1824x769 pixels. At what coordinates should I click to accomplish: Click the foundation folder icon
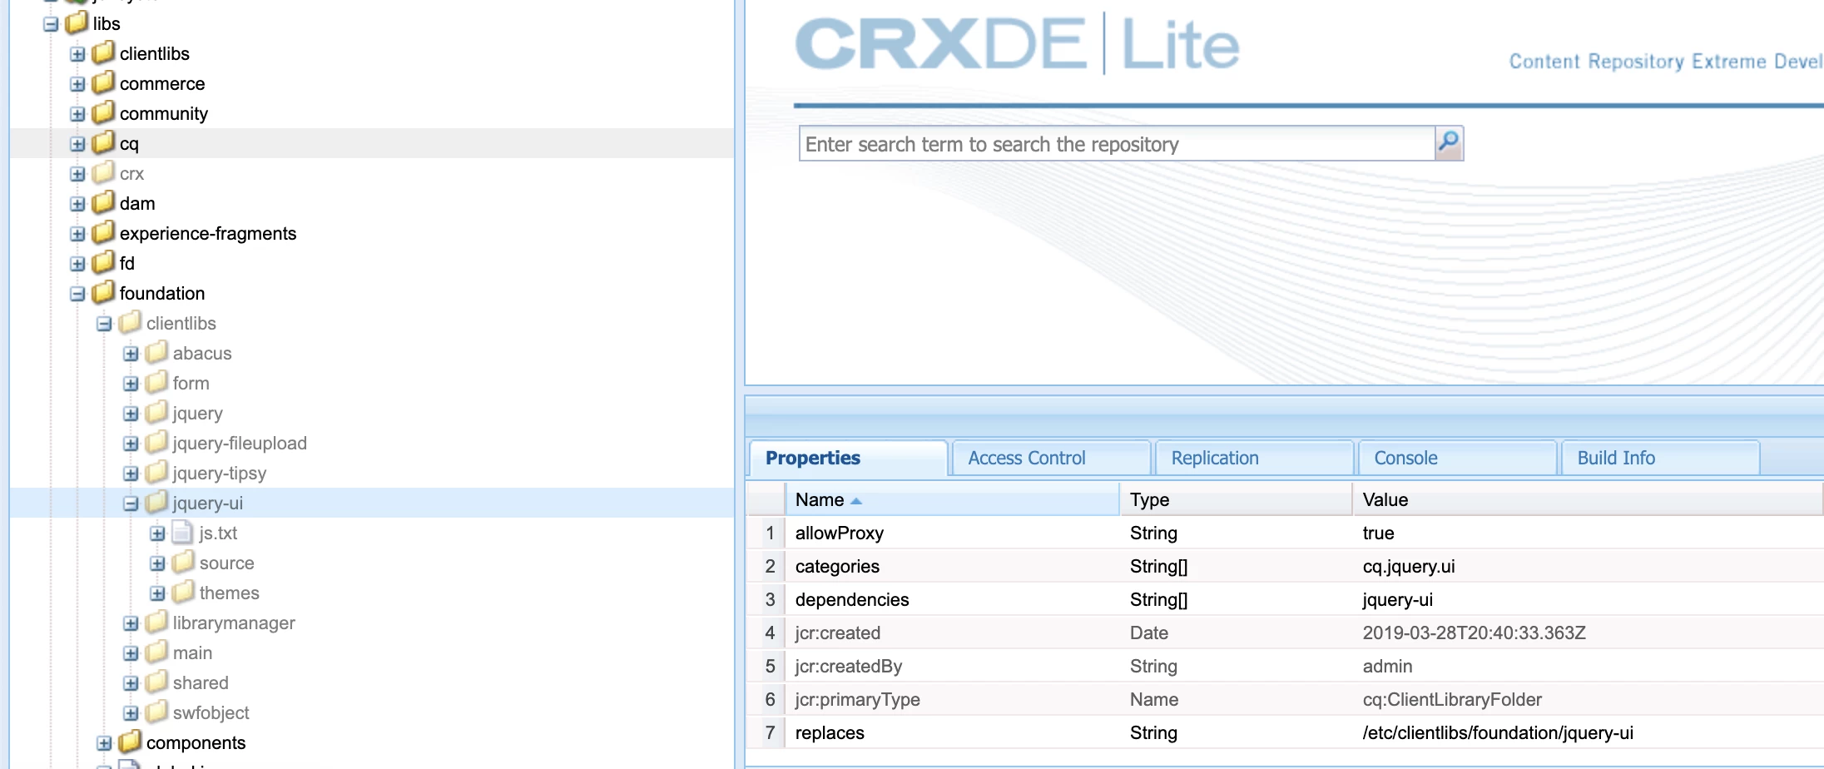click(x=103, y=292)
